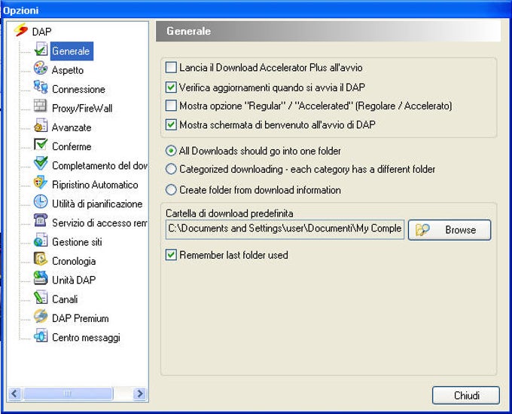This screenshot has width=512, height=414.
Task: Click the tree scrollbar right arrow
Action: [x=140, y=393]
